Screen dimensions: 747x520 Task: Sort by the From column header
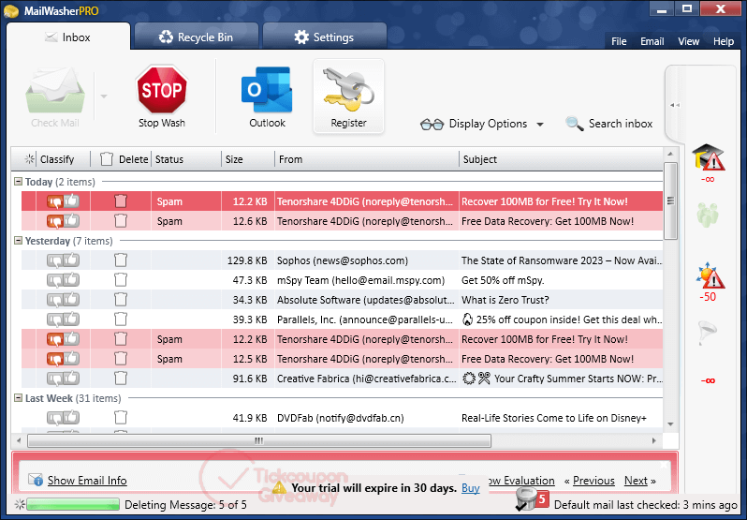pyautogui.click(x=366, y=159)
